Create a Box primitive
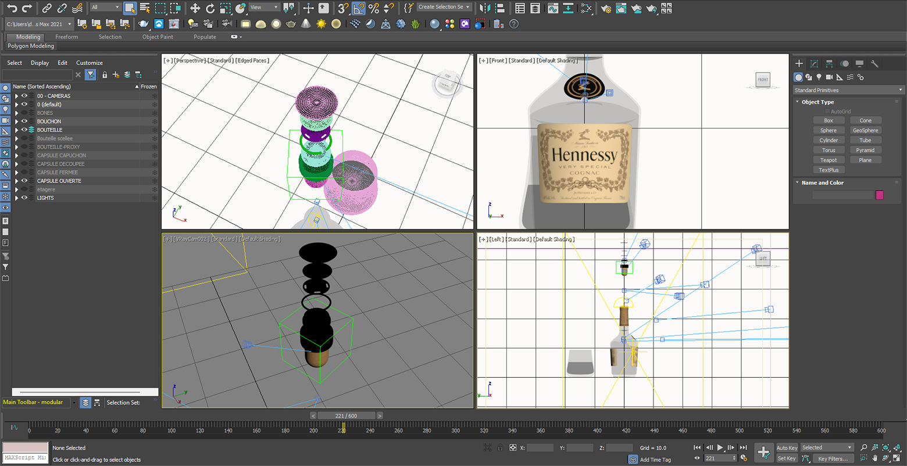The height and width of the screenshot is (466, 907). coord(829,120)
